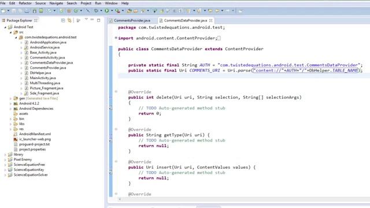Viewport: 370px width, 208px height.
Task: Toggle Link with Editor in Package Explorer
Action: (69, 21)
